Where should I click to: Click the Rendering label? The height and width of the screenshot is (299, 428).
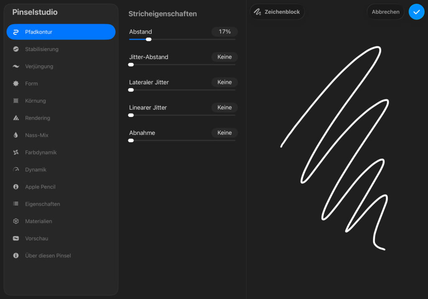(x=38, y=118)
